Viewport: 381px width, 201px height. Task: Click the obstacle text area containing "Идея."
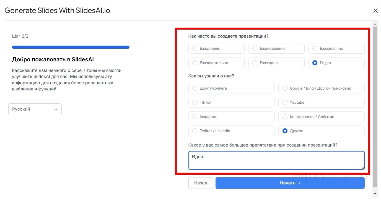point(276,160)
